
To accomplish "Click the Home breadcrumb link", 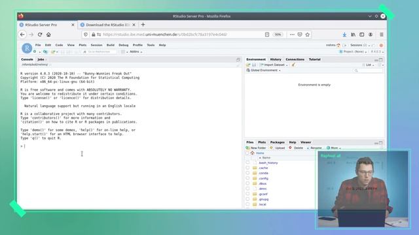I will tap(260, 153).
